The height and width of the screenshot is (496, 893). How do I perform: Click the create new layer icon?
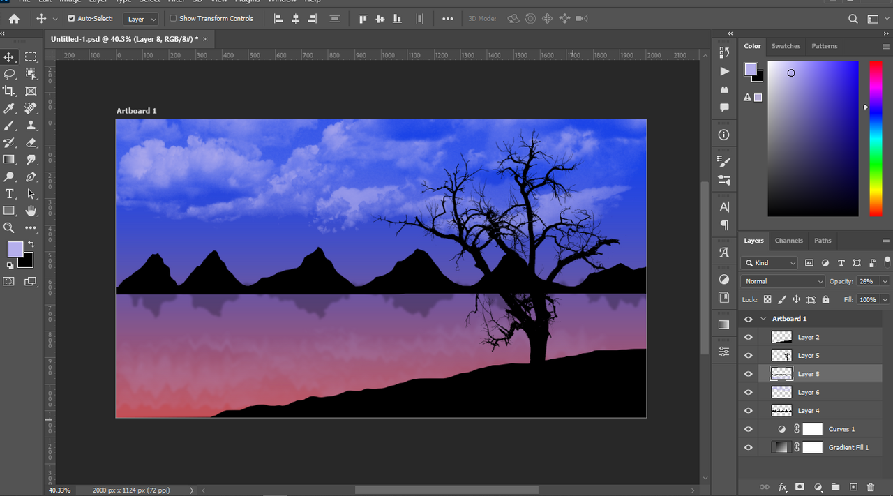853,487
